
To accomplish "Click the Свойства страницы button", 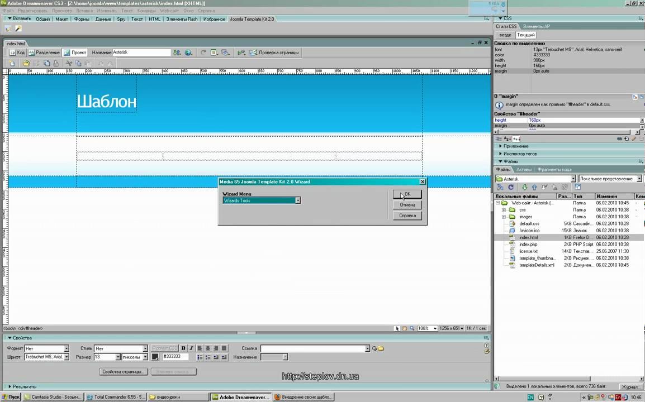I will [x=123, y=372].
